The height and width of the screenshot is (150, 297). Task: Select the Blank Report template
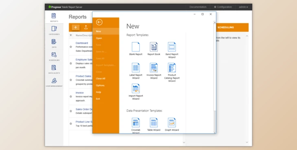135,49
